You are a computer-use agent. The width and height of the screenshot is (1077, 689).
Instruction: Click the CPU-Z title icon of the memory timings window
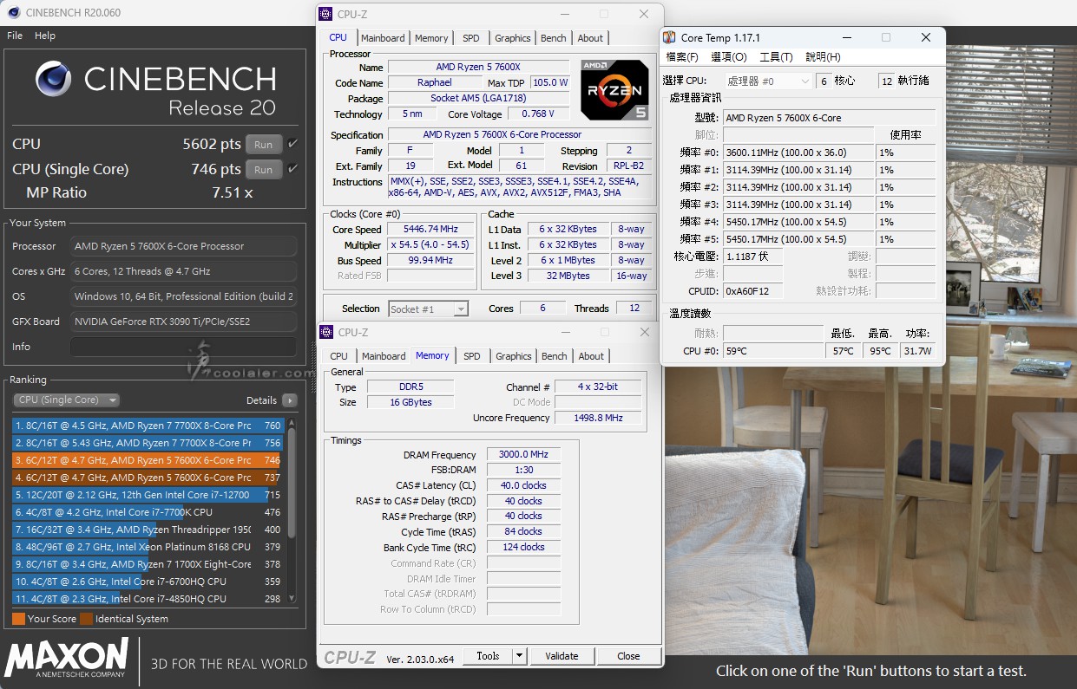(326, 332)
